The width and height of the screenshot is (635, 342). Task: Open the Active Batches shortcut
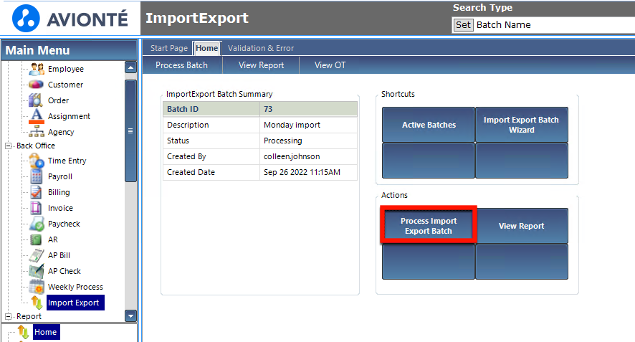pos(429,125)
